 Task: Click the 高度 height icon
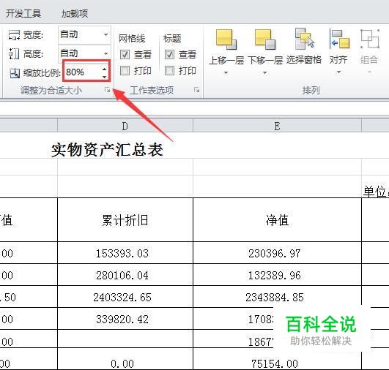[x=14, y=53]
